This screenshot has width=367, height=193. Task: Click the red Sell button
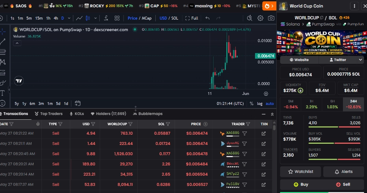click(x=343, y=185)
